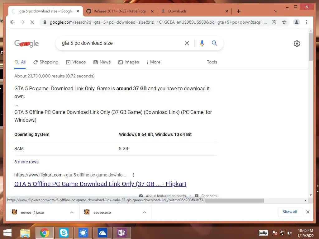Select the All results filter
The image size is (319, 239).
click(20, 62)
